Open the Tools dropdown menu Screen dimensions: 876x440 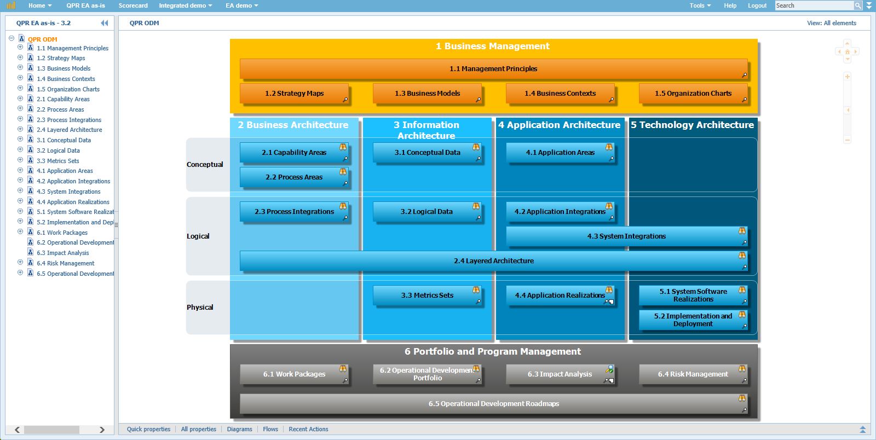pyautogui.click(x=700, y=5)
